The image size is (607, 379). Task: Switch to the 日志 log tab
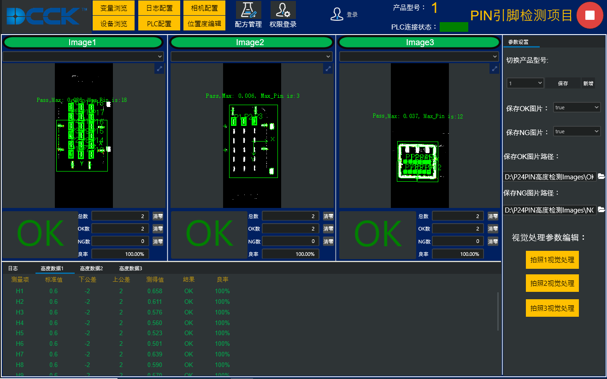[13, 268]
